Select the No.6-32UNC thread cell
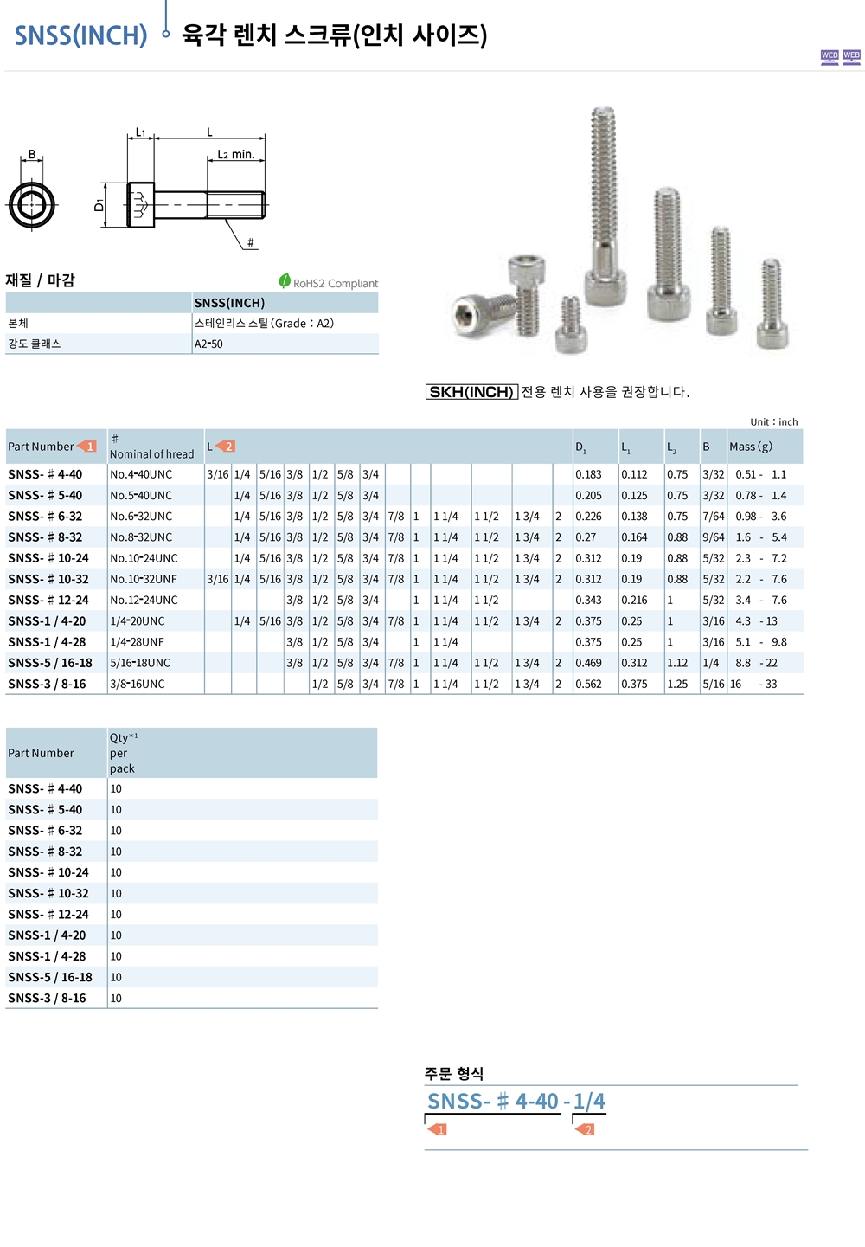865x1247 pixels. click(x=141, y=517)
